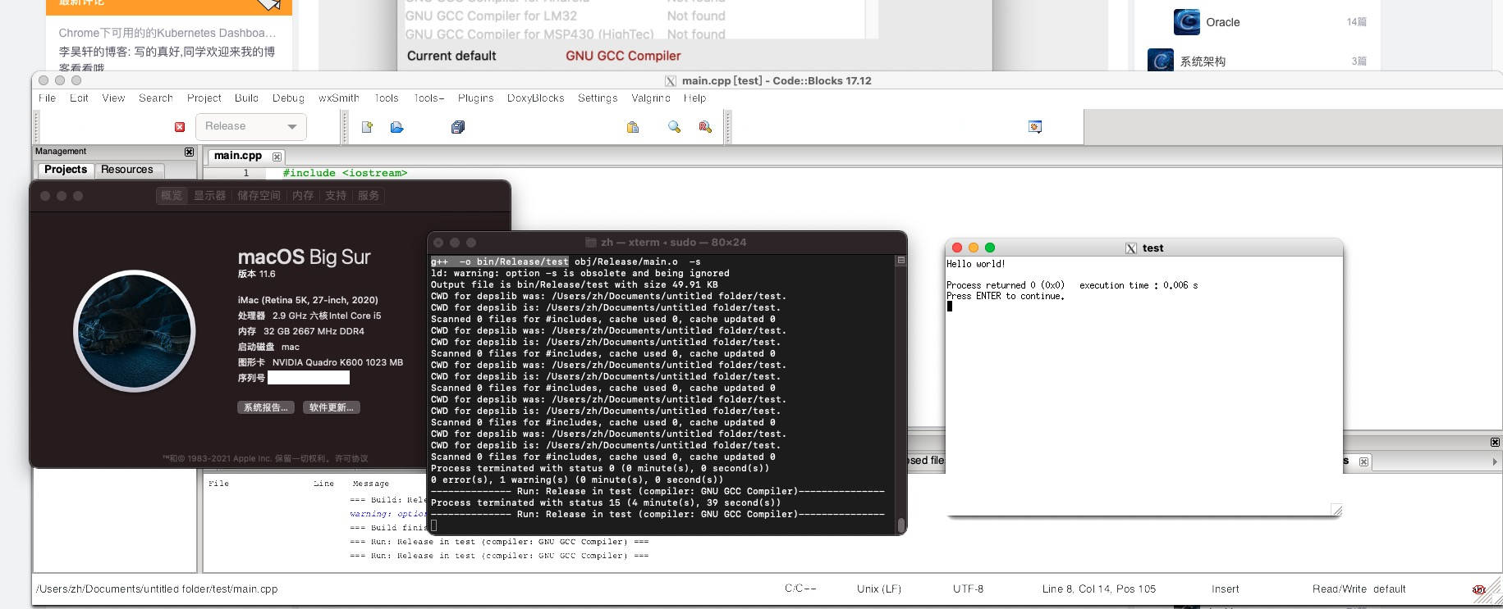1503x609 pixels.
Task: Click the test window resize grip
Action: (1336, 511)
